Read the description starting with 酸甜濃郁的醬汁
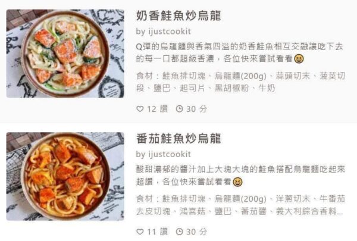Image resolution: width=357 pixels, height=241 pixels. pyautogui.click(x=240, y=176)
